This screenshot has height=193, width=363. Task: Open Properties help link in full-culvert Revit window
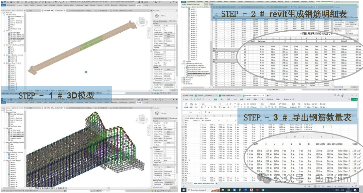click(x=158, y=90)
